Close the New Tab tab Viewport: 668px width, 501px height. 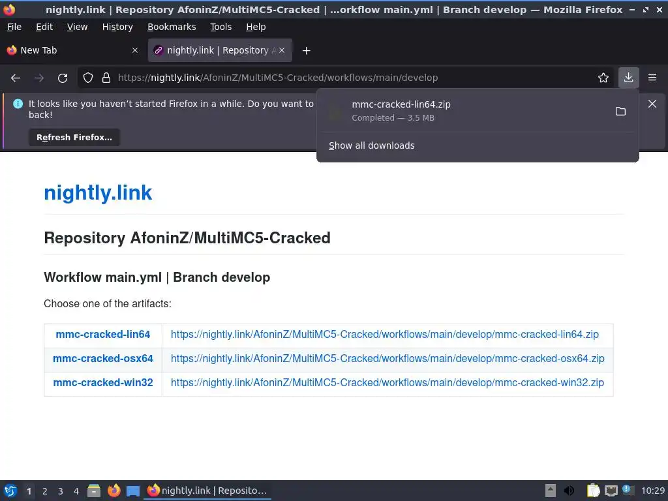point(135,50)
